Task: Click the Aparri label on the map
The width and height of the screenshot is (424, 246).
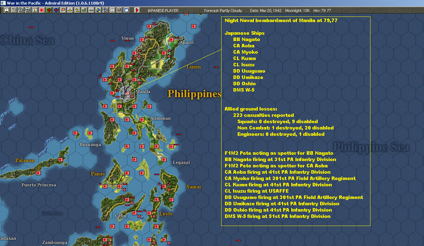Action: point(187,42)
